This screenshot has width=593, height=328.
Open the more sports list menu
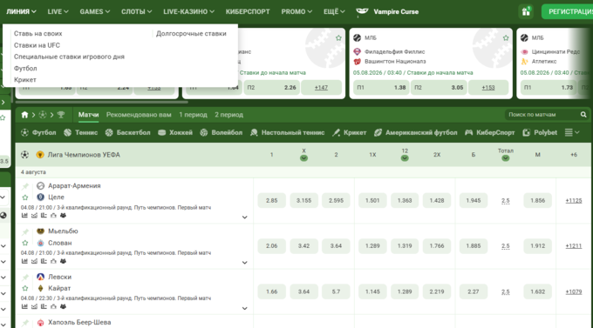point(572,132)
